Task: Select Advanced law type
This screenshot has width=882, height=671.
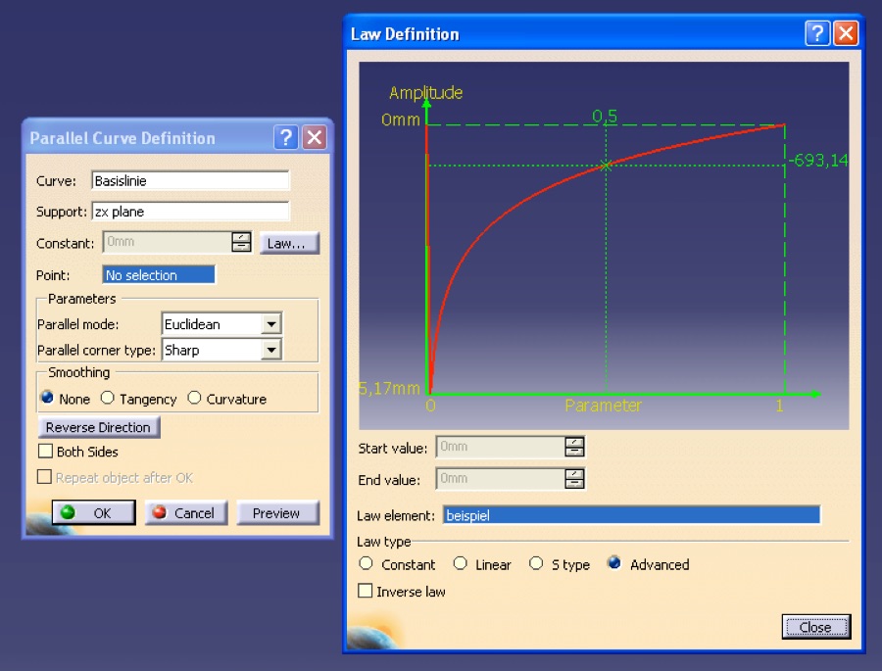Action: coord(614,563)
